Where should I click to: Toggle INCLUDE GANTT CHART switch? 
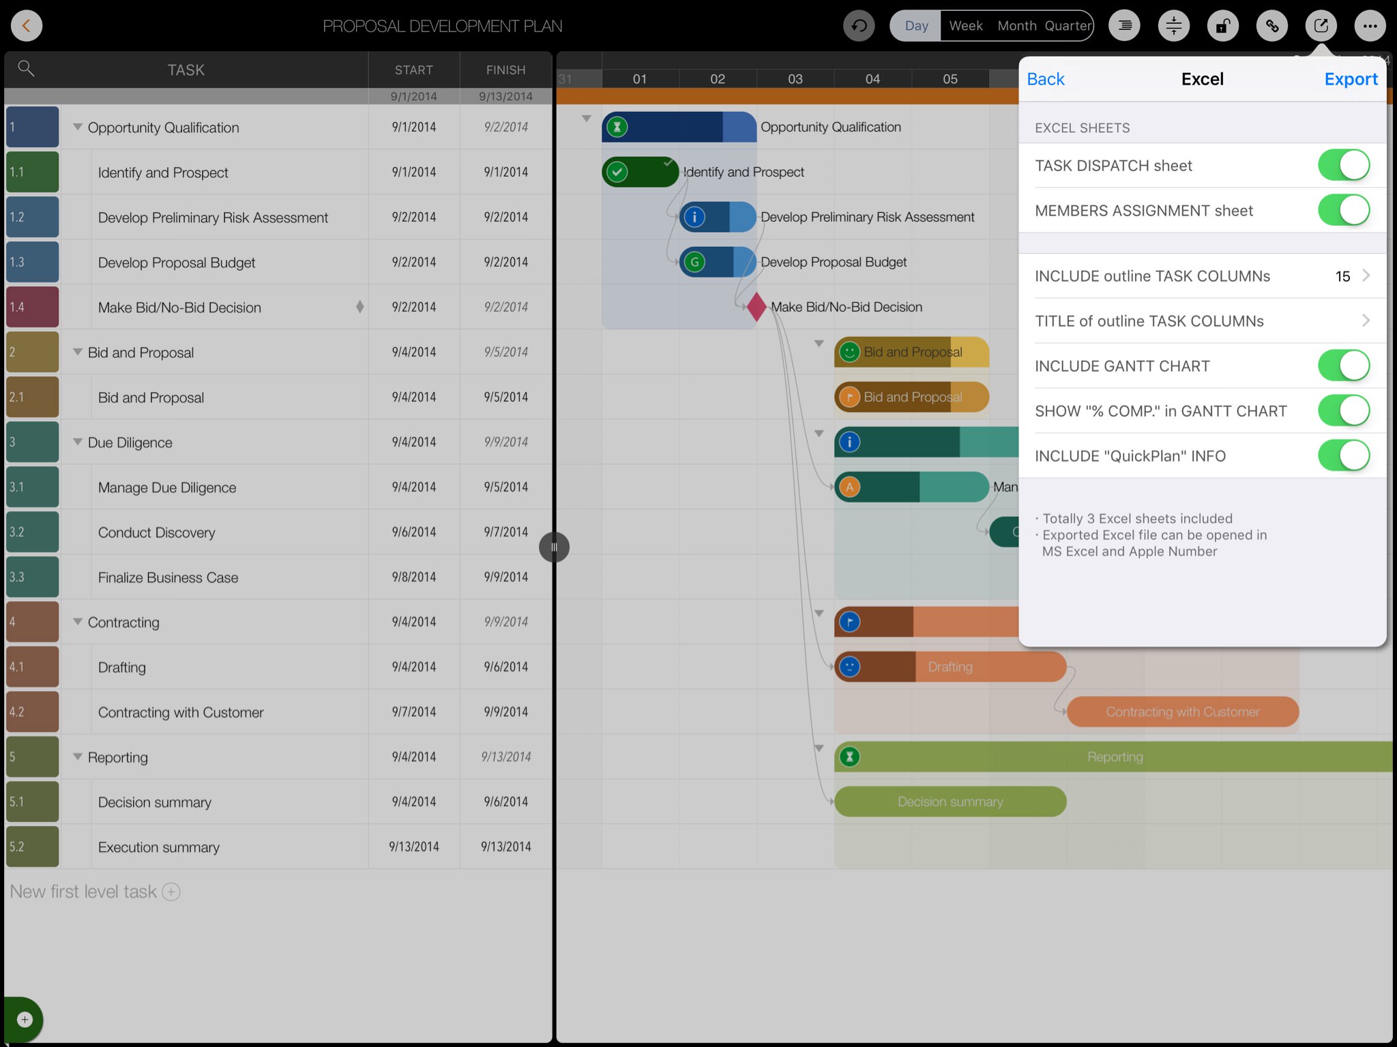pyautogui.click(x=1343, y=366)
